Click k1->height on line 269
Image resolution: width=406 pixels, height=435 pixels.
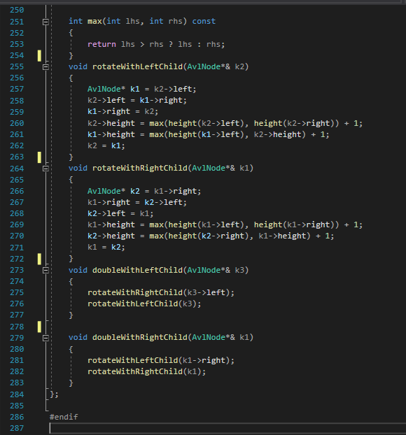coord(111,224)
